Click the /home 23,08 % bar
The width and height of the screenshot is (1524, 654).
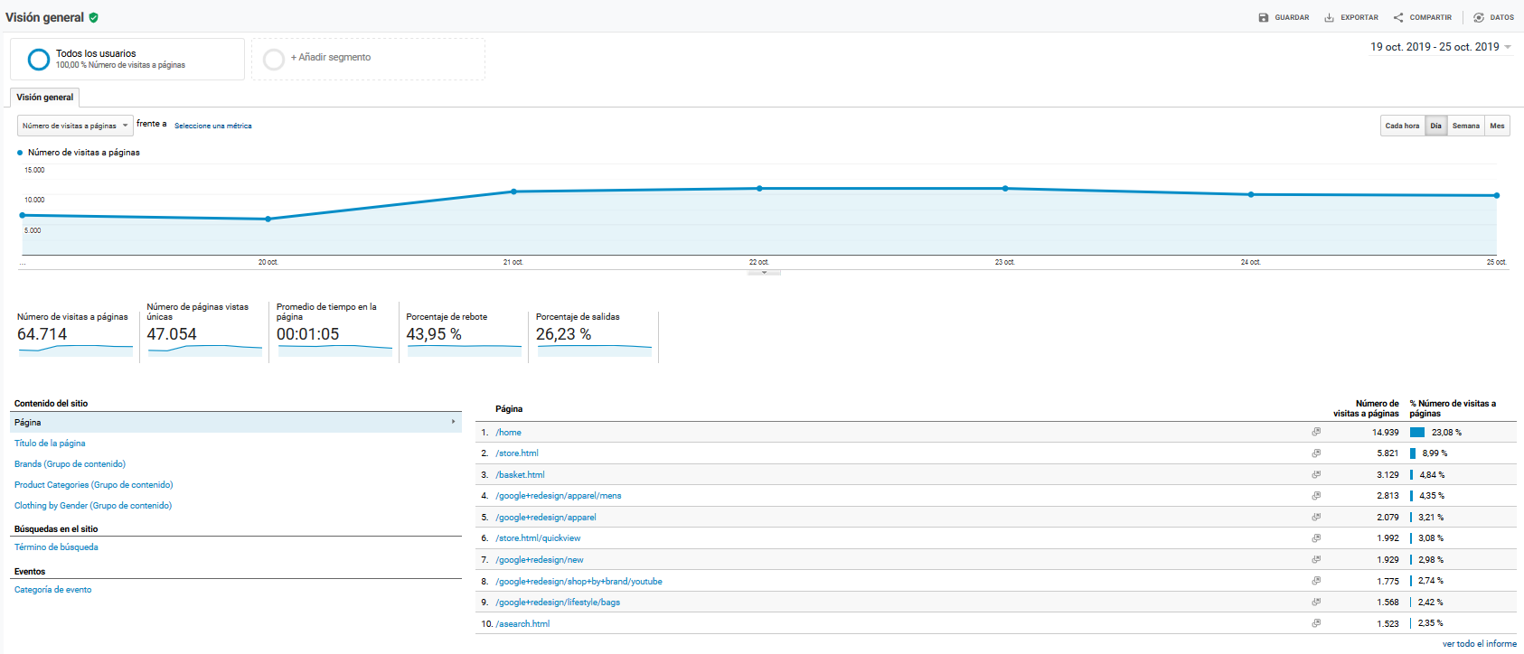tap(1417, 433)
